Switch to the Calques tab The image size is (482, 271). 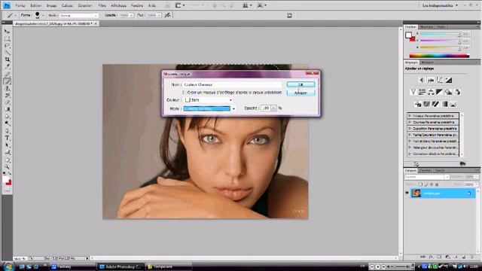pos(410,171)
